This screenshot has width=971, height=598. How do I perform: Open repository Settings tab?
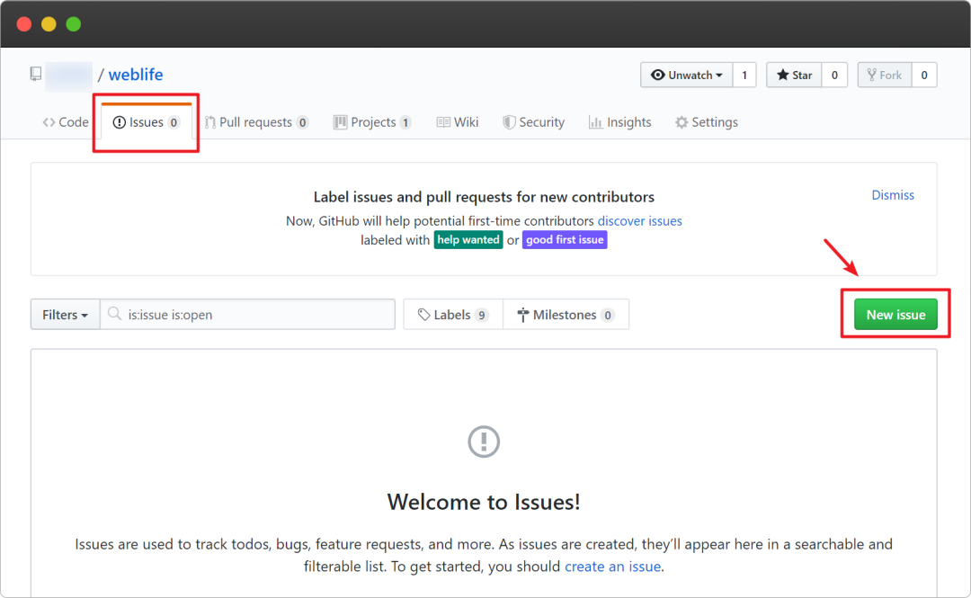[707, 122]
